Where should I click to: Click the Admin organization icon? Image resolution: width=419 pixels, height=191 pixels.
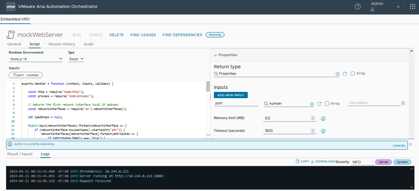tap(372, 10)
